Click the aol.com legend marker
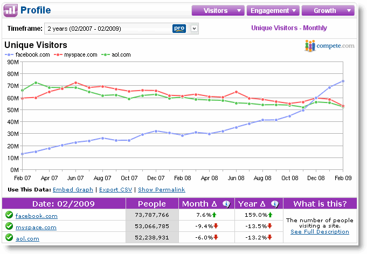 click(x=106, y=54)
